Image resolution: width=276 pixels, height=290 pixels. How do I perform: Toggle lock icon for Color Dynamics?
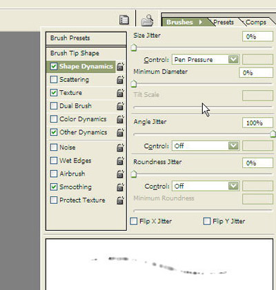tap(120, 119)
